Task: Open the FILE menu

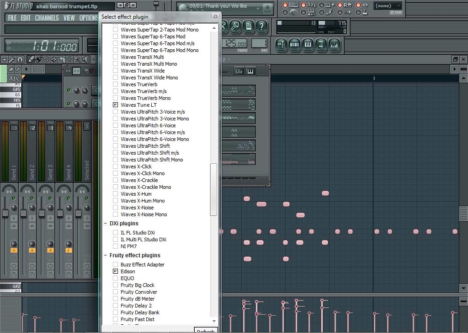Action: pos(12,18)
